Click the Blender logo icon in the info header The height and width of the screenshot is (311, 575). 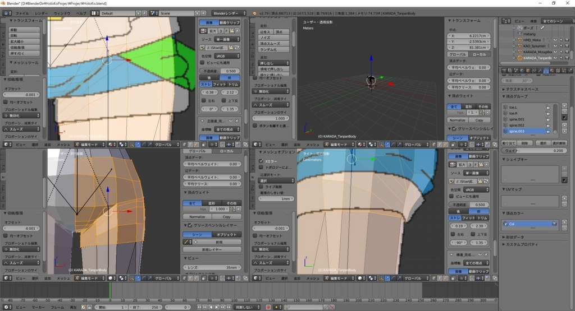pyautogui.click(x=255, y=13)
